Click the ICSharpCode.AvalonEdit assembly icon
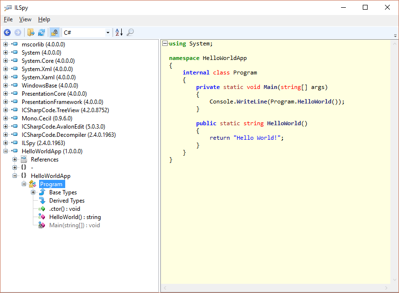Image resolution: width=399 pixels, height=293 pixels. pyautogui.click(x=14, y=126)
